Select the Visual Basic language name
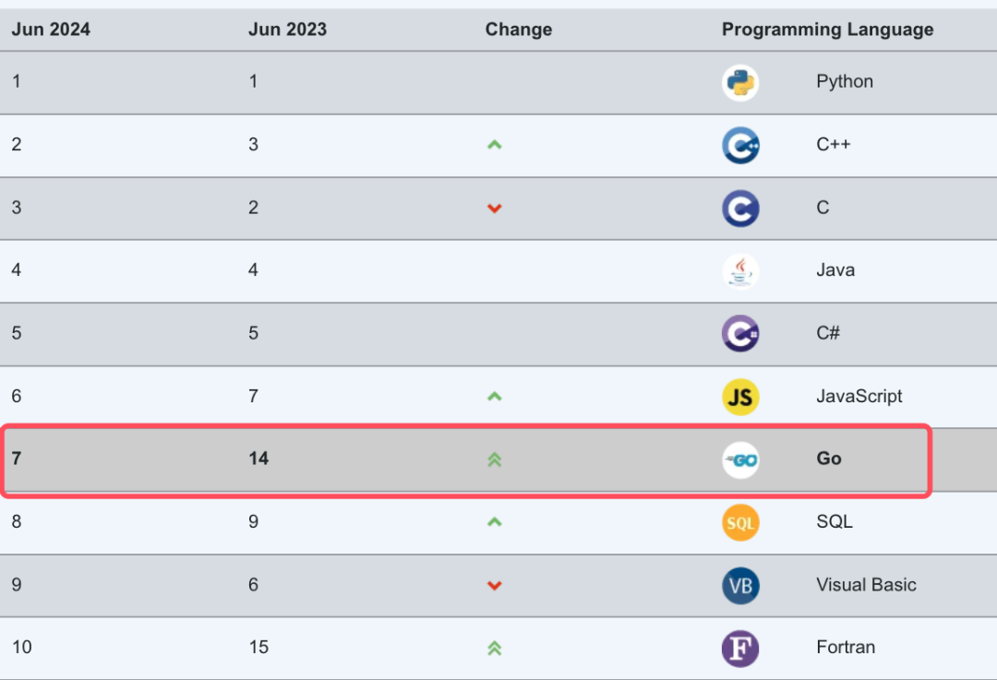This screenshot has height=680, width=997. pos(866,585)
